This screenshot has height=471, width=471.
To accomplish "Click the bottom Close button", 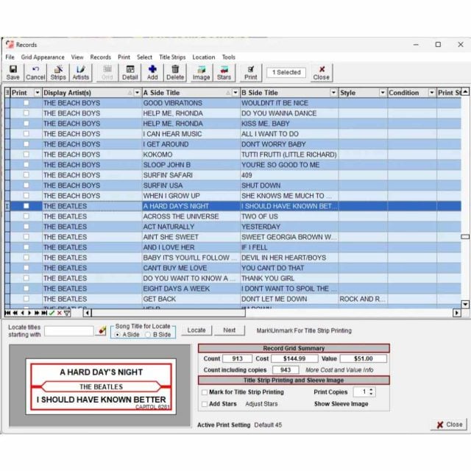I will (449, 425).
